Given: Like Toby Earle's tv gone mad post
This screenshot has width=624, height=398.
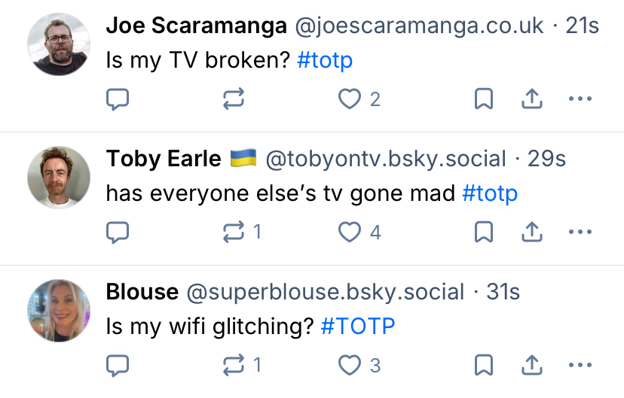Looking at the screenshot, I should [350, 232].
